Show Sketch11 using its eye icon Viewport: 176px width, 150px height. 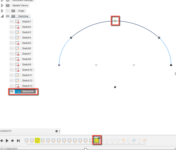point(12,75)
